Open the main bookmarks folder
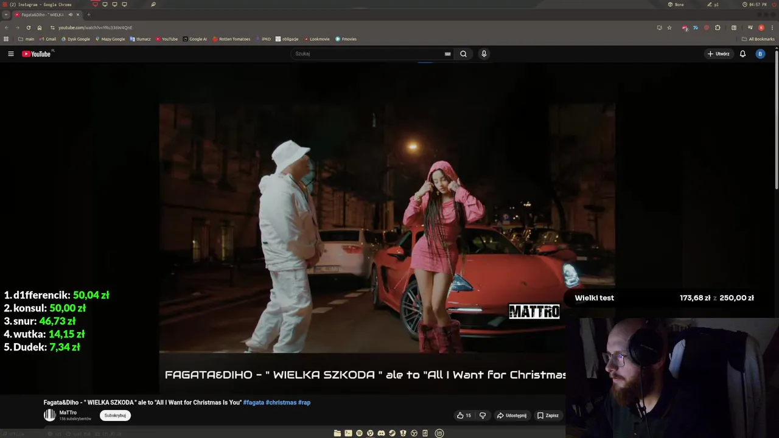The height and width of the screenshot is (438, 779). tap(26, 39)
